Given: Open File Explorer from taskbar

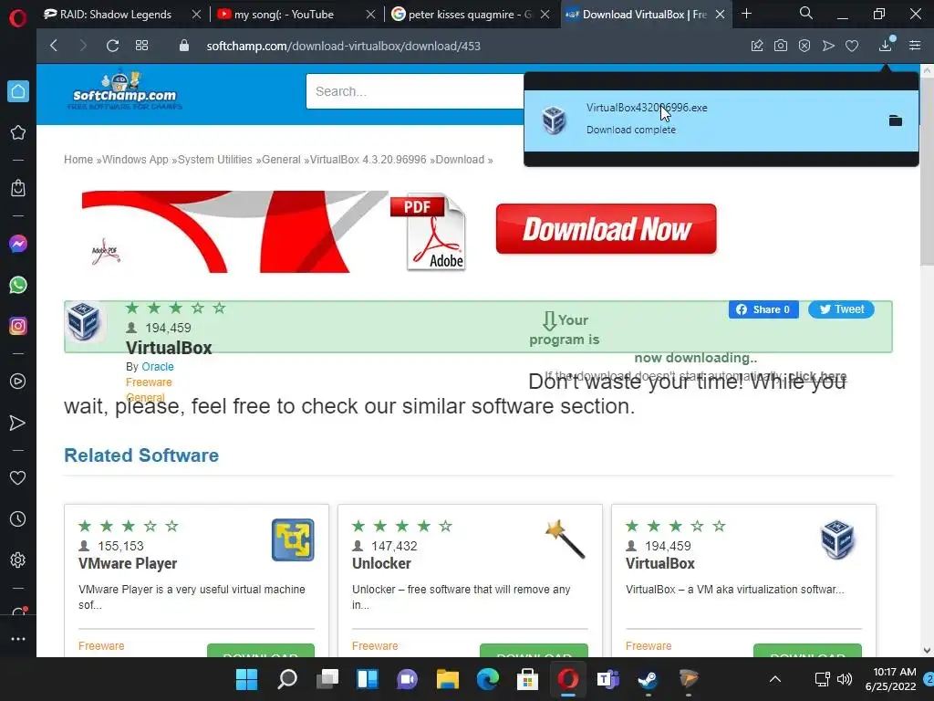Looking at the screenshot, I should tap(447, 679).
